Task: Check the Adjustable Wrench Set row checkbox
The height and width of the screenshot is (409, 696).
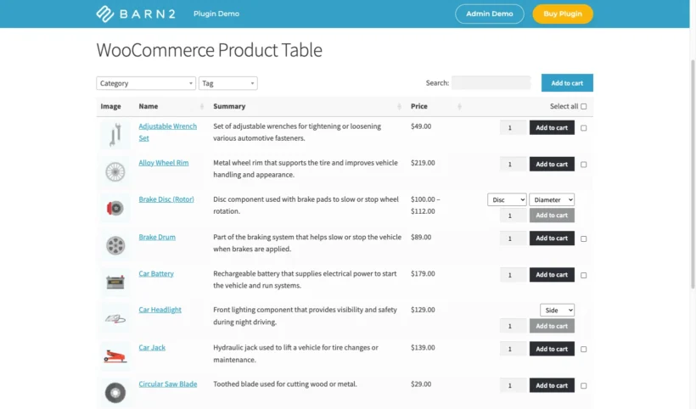Action: [x=584, y=128]
